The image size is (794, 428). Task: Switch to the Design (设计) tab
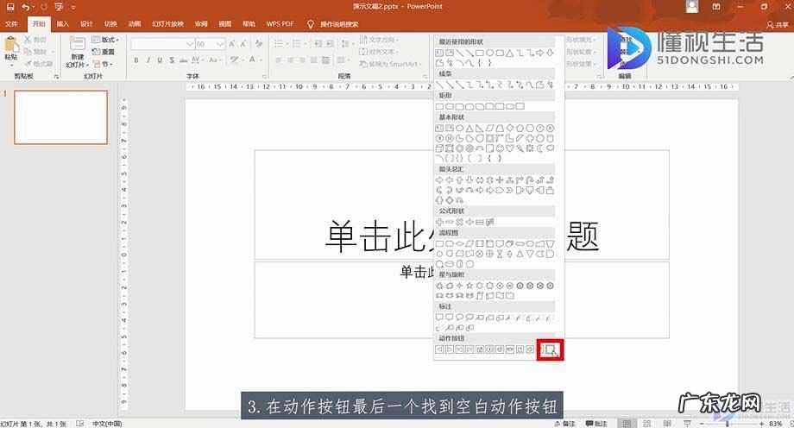(x=86, y=24)
